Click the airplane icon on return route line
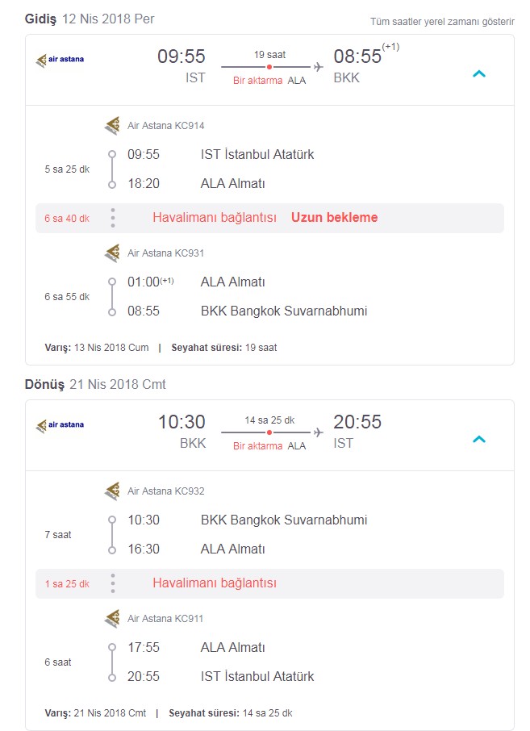The width and height of the screenshot is (530, 731). 319,432
